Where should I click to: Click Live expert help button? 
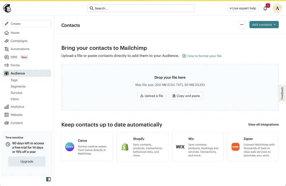[243, 8]
